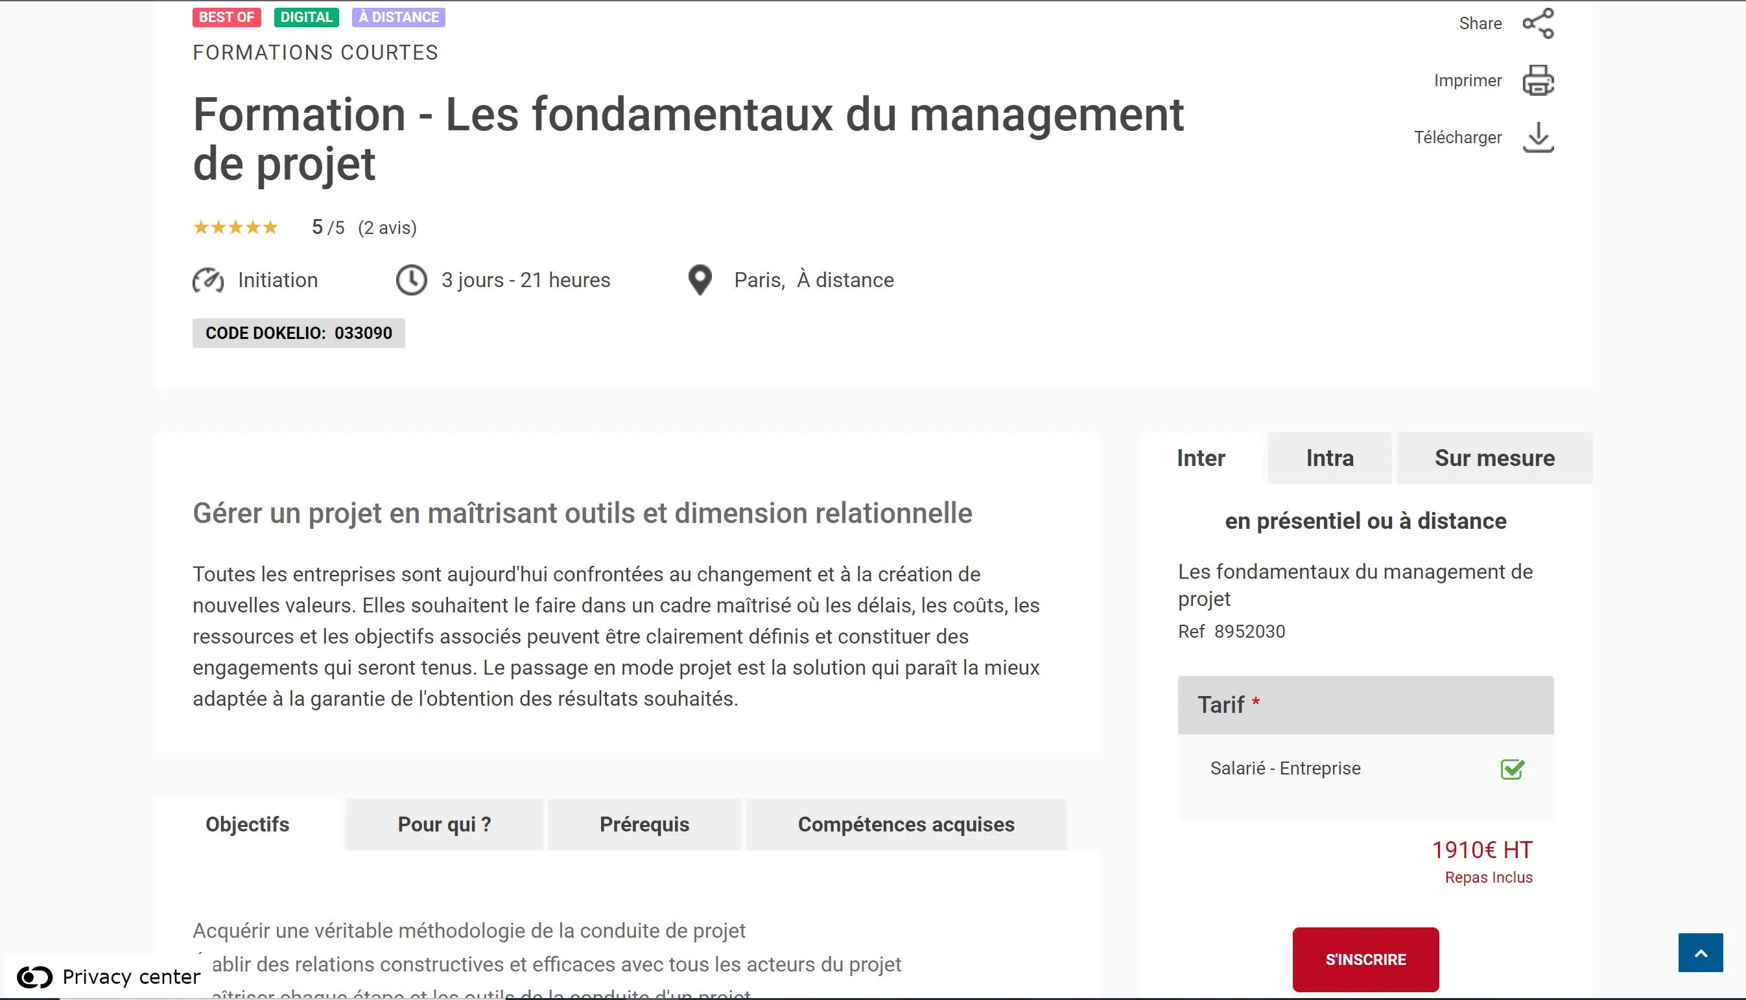This screenshot has width=1746, height=1000.
Task: Open the Pour qui ? tab
Action: [443, 824]
